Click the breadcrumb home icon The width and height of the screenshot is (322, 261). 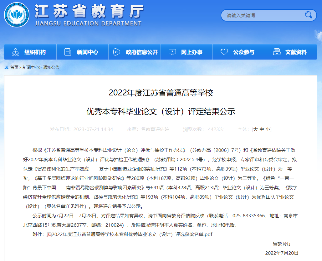pyautogui.click(x=7, y=67)
